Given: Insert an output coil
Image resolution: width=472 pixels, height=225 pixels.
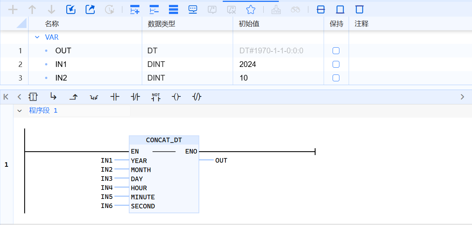Looking at the screenshot, I should pos(175,97).
